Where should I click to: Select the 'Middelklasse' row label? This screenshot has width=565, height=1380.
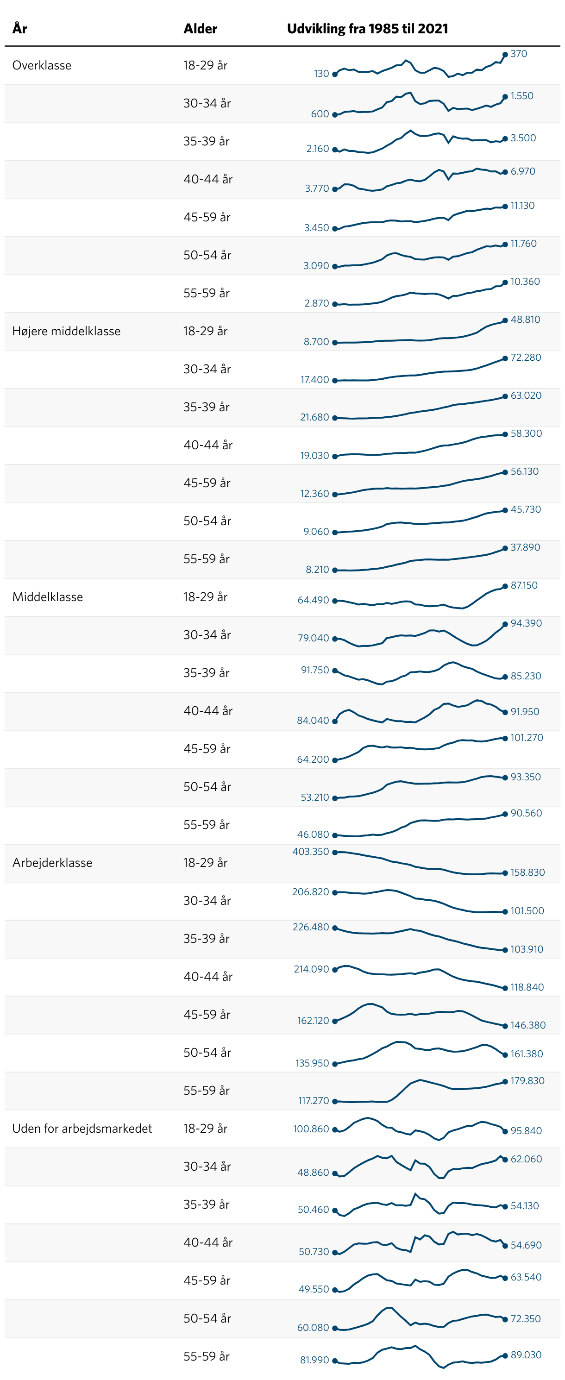(48, 597)
